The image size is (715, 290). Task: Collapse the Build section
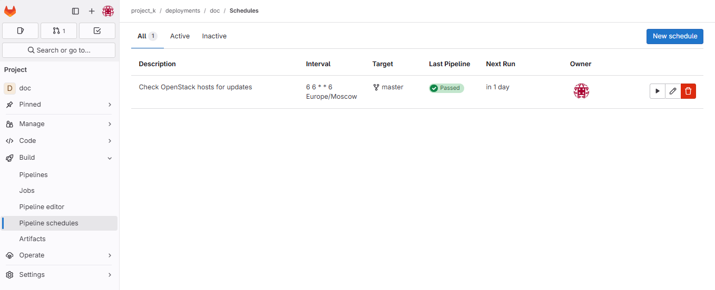click(59, 158)
